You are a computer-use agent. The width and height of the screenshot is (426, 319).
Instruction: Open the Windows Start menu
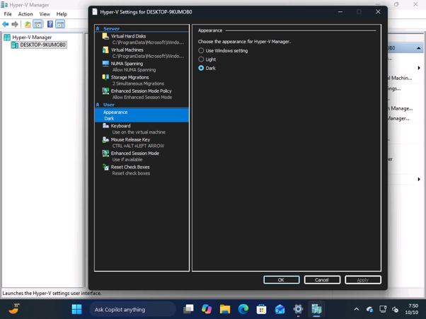coord(76,309)
